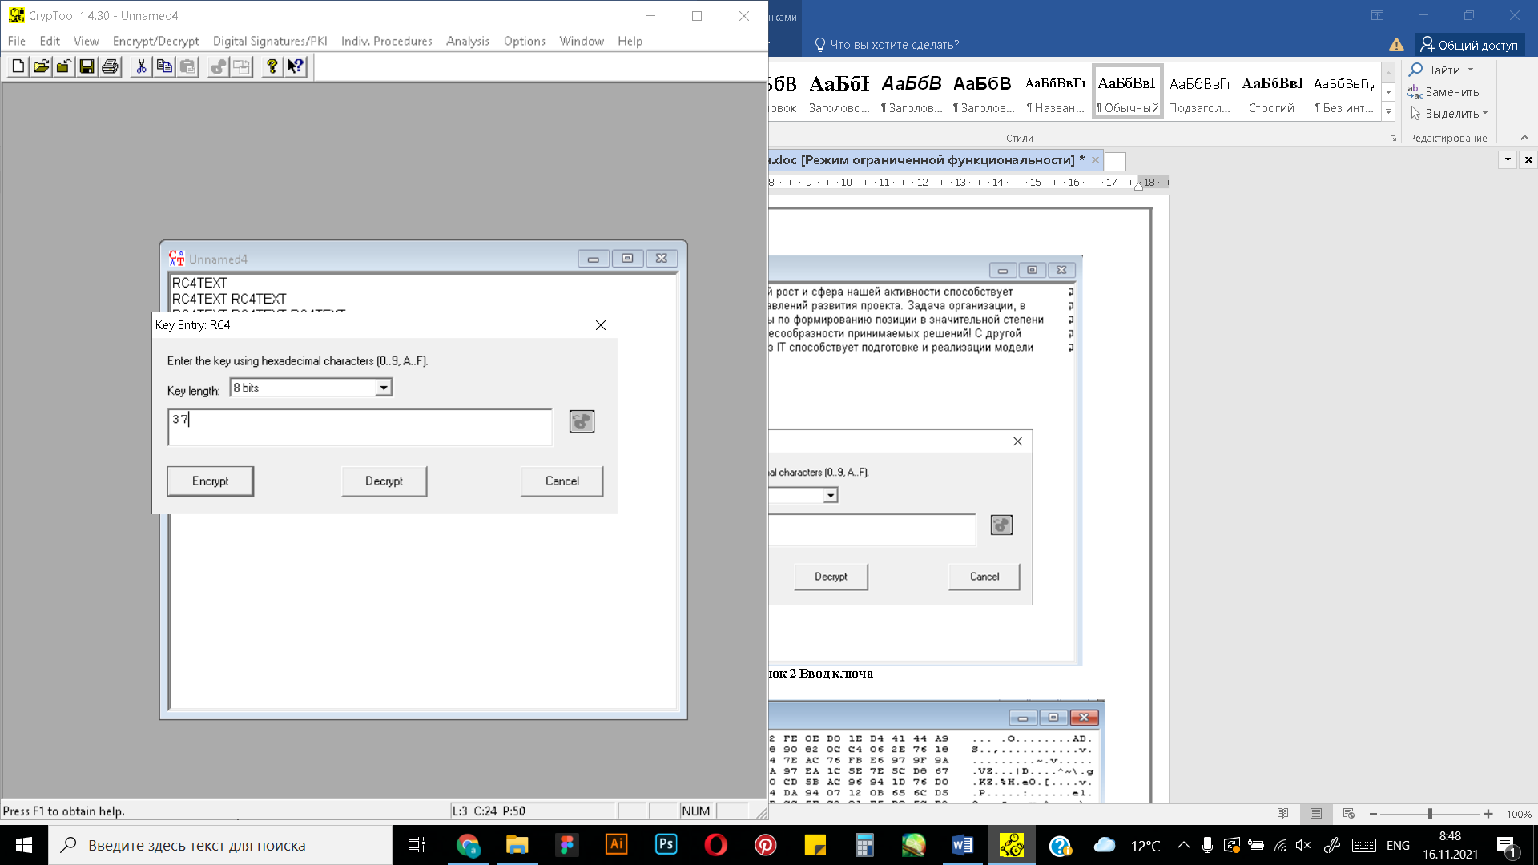Open the Indiv. Procedures menu

386,41
